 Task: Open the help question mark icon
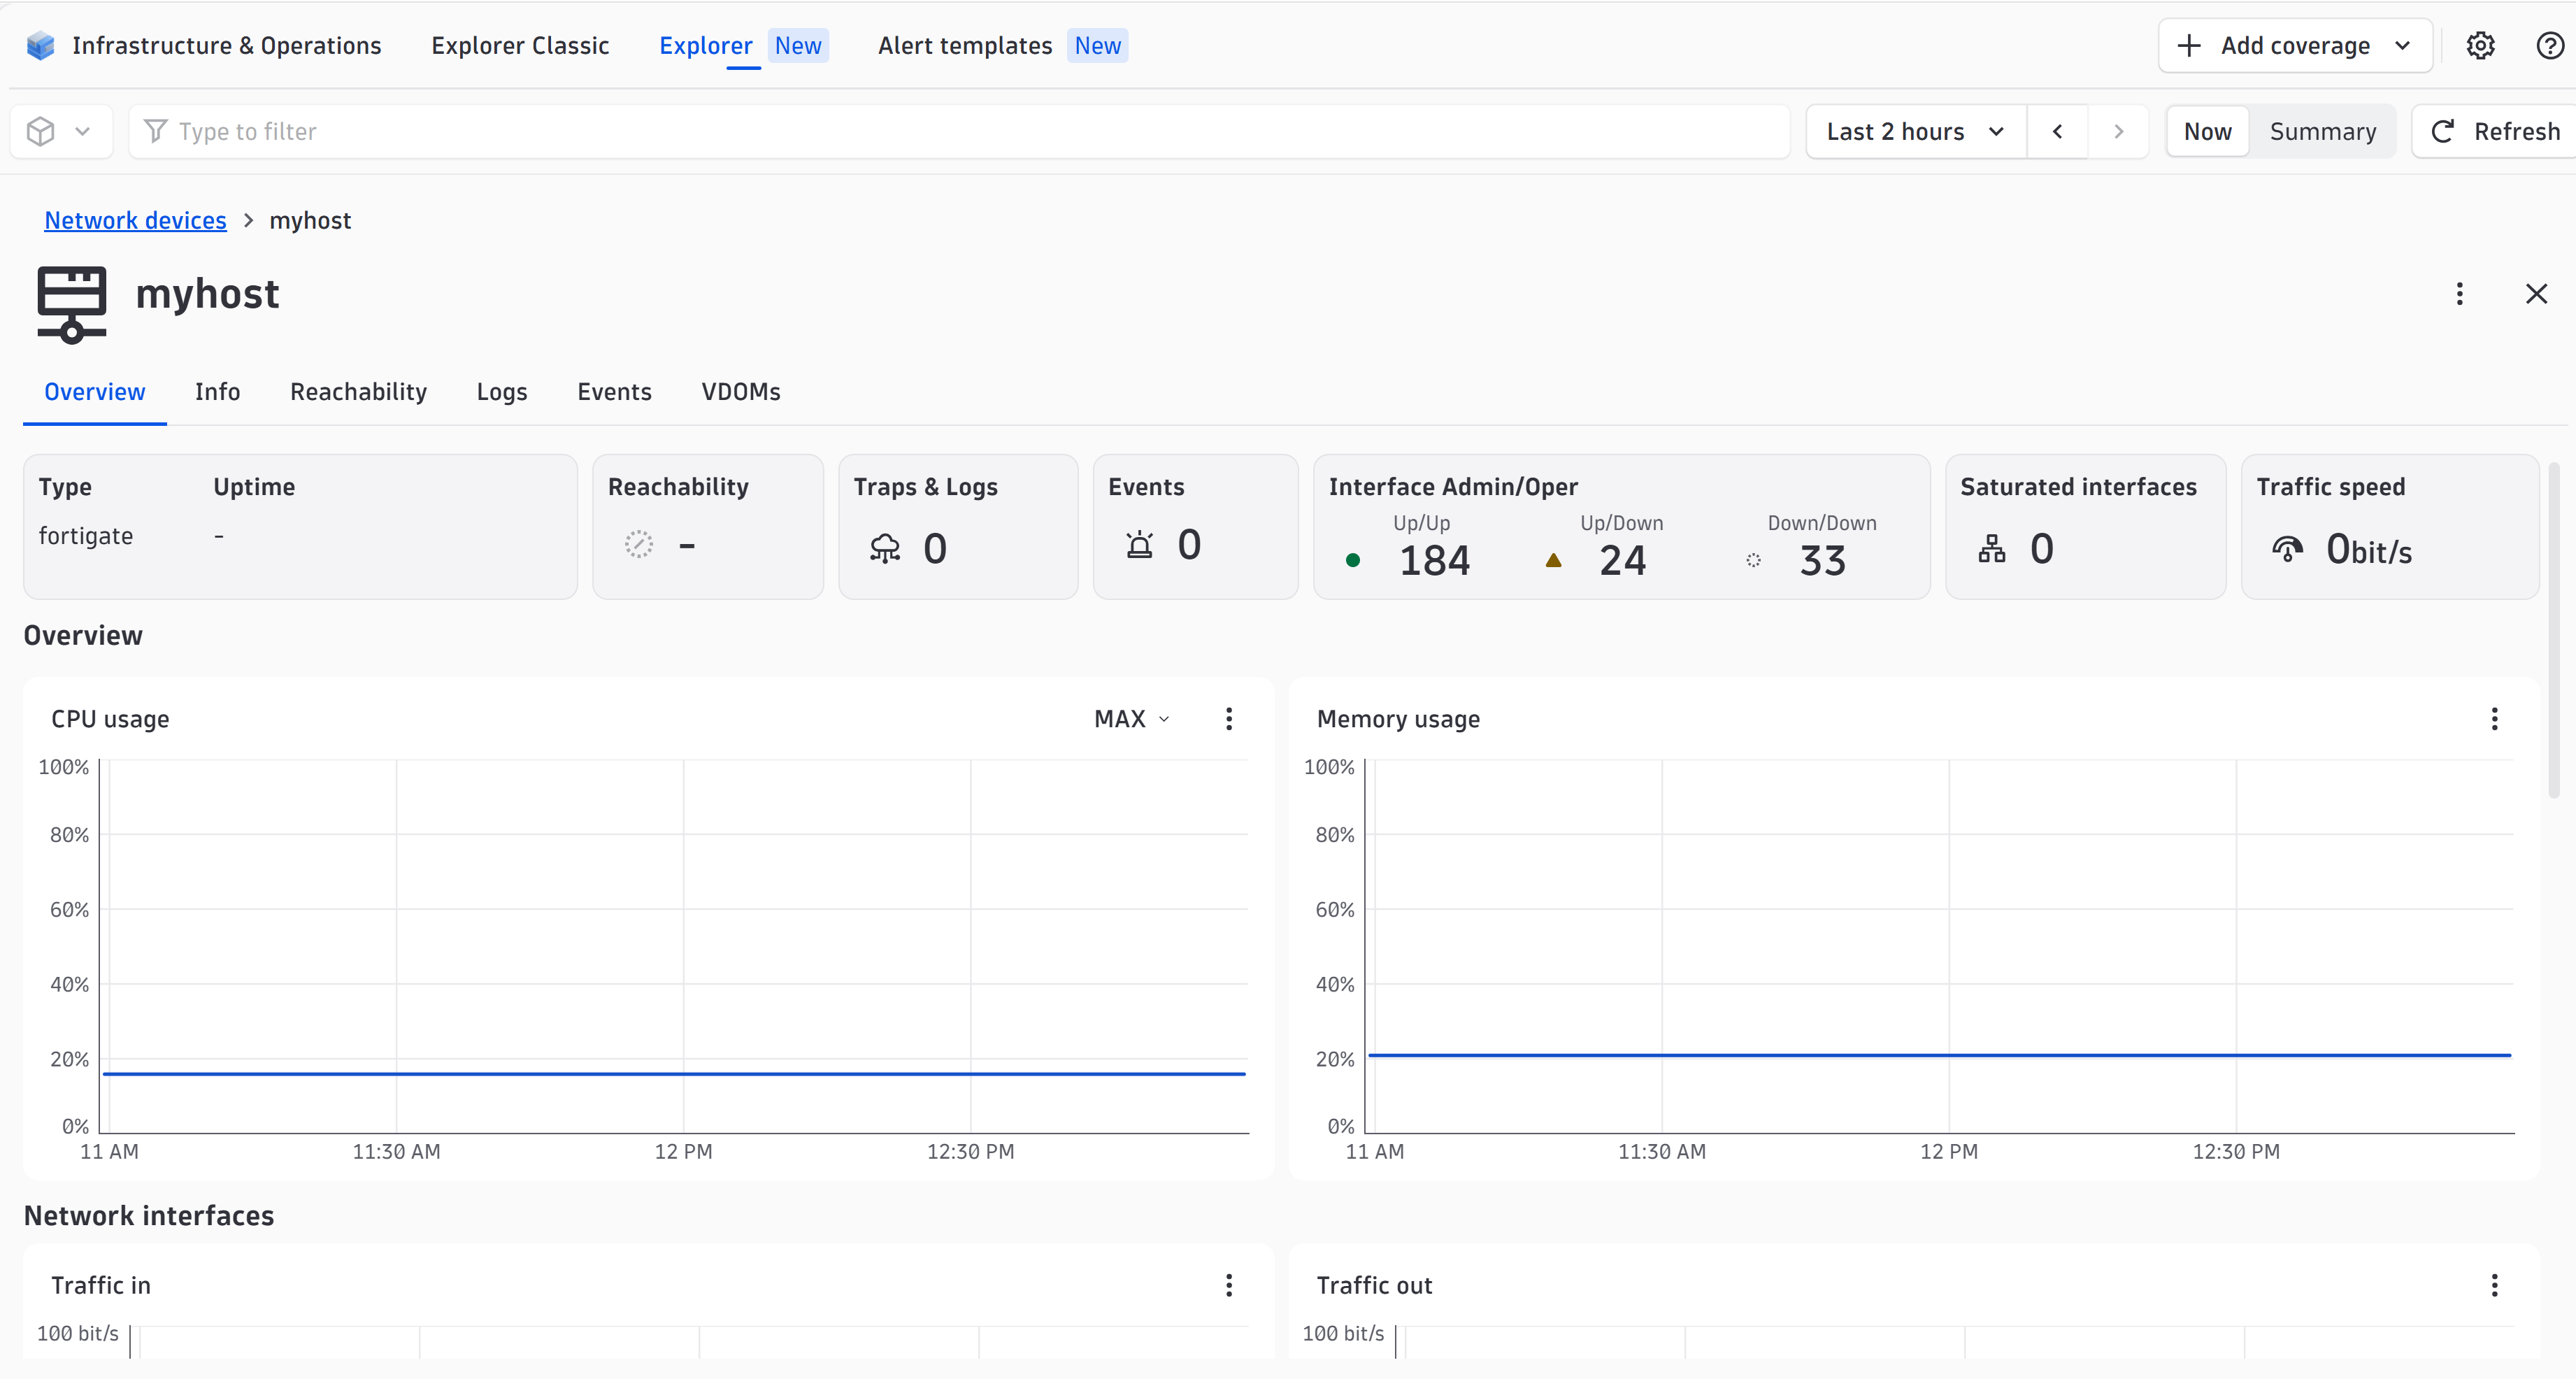point(2550,46)
